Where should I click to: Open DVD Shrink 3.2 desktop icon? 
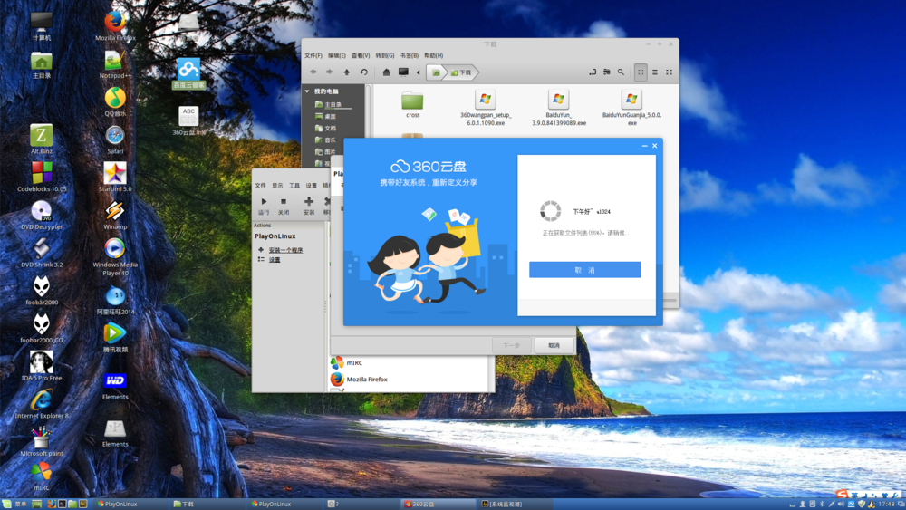pyautogui.click(x=42, y=253)
